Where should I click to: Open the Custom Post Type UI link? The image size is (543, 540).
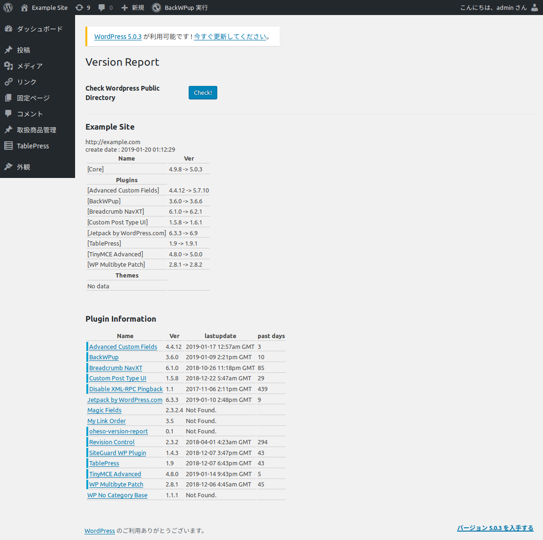coord(117,378)
